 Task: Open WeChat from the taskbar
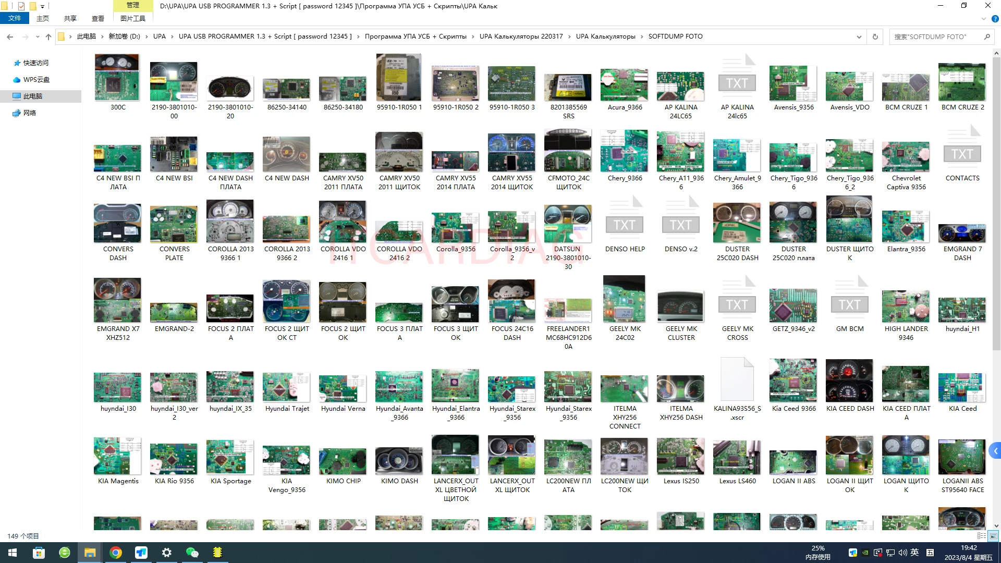tap(192, 553)
